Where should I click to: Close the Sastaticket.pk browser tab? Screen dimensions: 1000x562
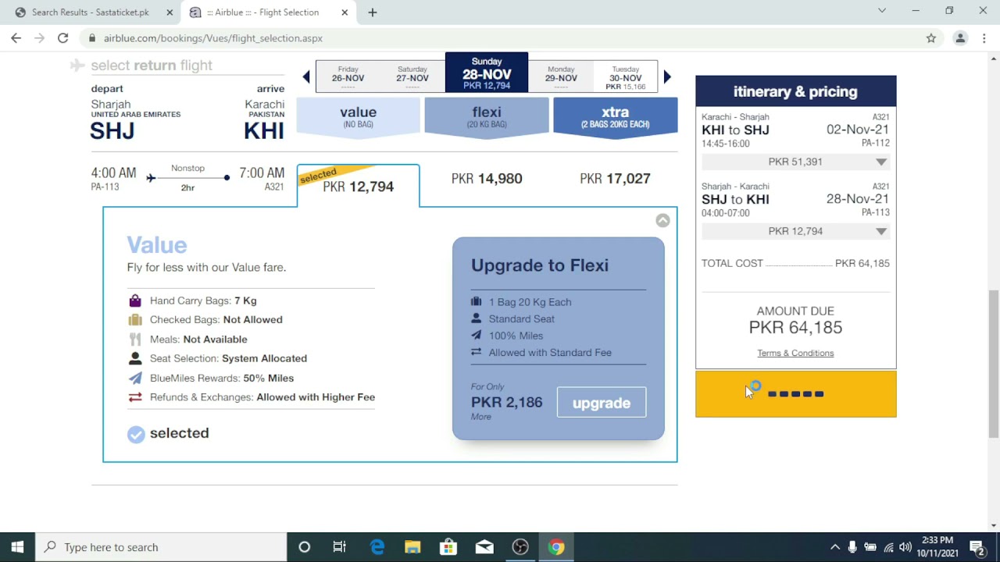[170, 12]
